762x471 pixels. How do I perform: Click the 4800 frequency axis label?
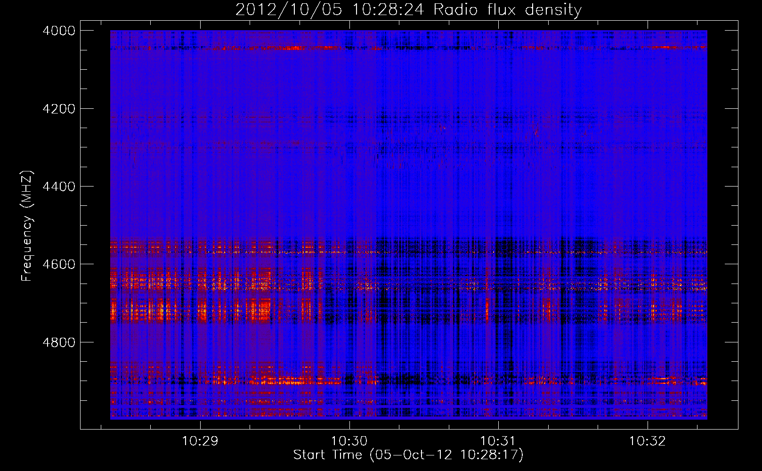(59, 342)
